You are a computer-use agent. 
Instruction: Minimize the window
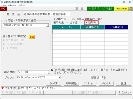tap(118, 2)
